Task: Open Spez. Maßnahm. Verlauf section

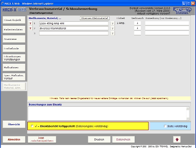Action: coord(14,77)
